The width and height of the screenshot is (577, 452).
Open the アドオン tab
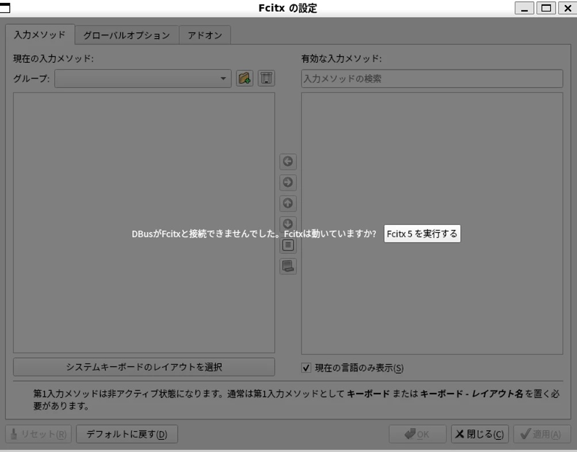click(205, 35)
